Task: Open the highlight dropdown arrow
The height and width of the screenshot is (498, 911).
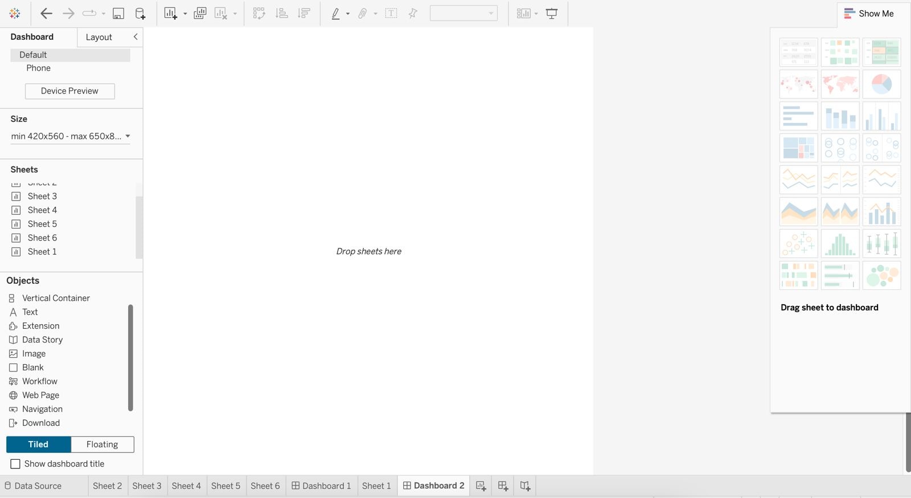Action: pos(348,14)
